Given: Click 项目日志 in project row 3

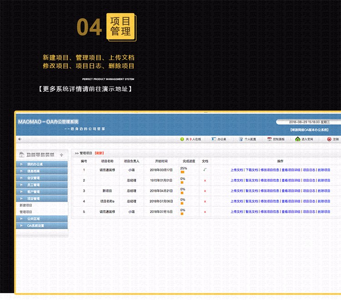Looking at the screenshot, I should (309, 190).
